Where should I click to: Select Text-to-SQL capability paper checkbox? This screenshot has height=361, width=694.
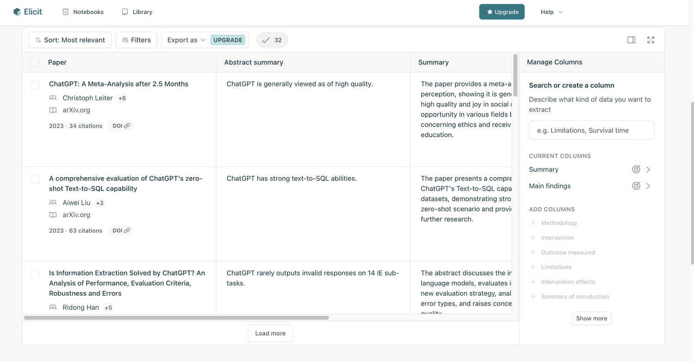coord(35,179)
